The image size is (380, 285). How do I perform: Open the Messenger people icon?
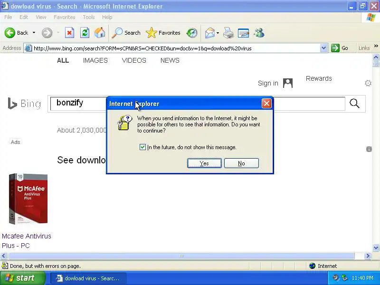coord(259,33)
